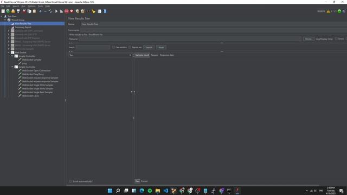Select the WebSocket Sampler tree item
This screenshot has width=347, height=195.
click(x=31, y=60)
